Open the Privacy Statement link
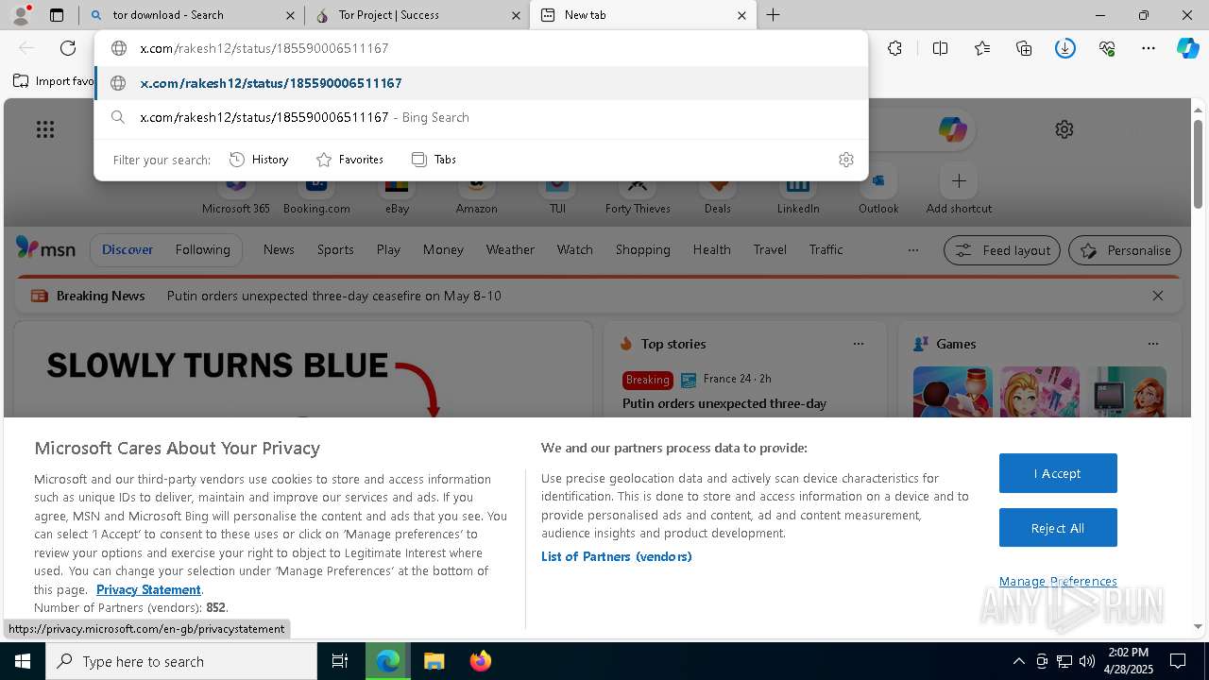Screen dimensions: 1209x680 (148, 589)
